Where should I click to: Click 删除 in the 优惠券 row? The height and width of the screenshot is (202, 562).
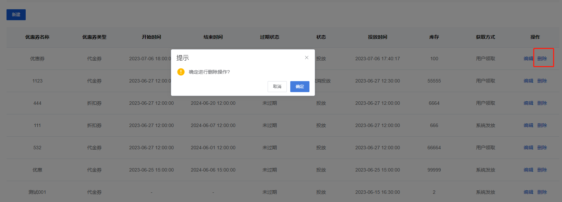click(x=542, y=59)
